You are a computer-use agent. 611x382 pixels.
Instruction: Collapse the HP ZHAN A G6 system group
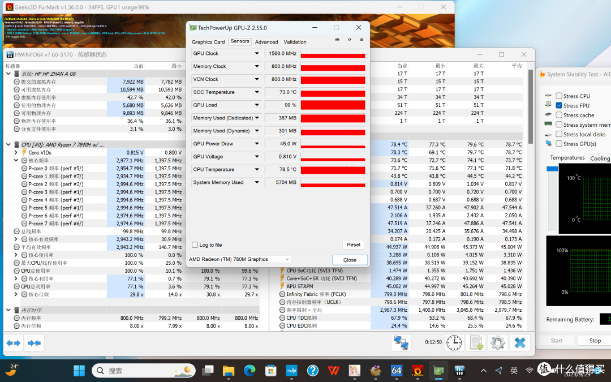[8, 74]
